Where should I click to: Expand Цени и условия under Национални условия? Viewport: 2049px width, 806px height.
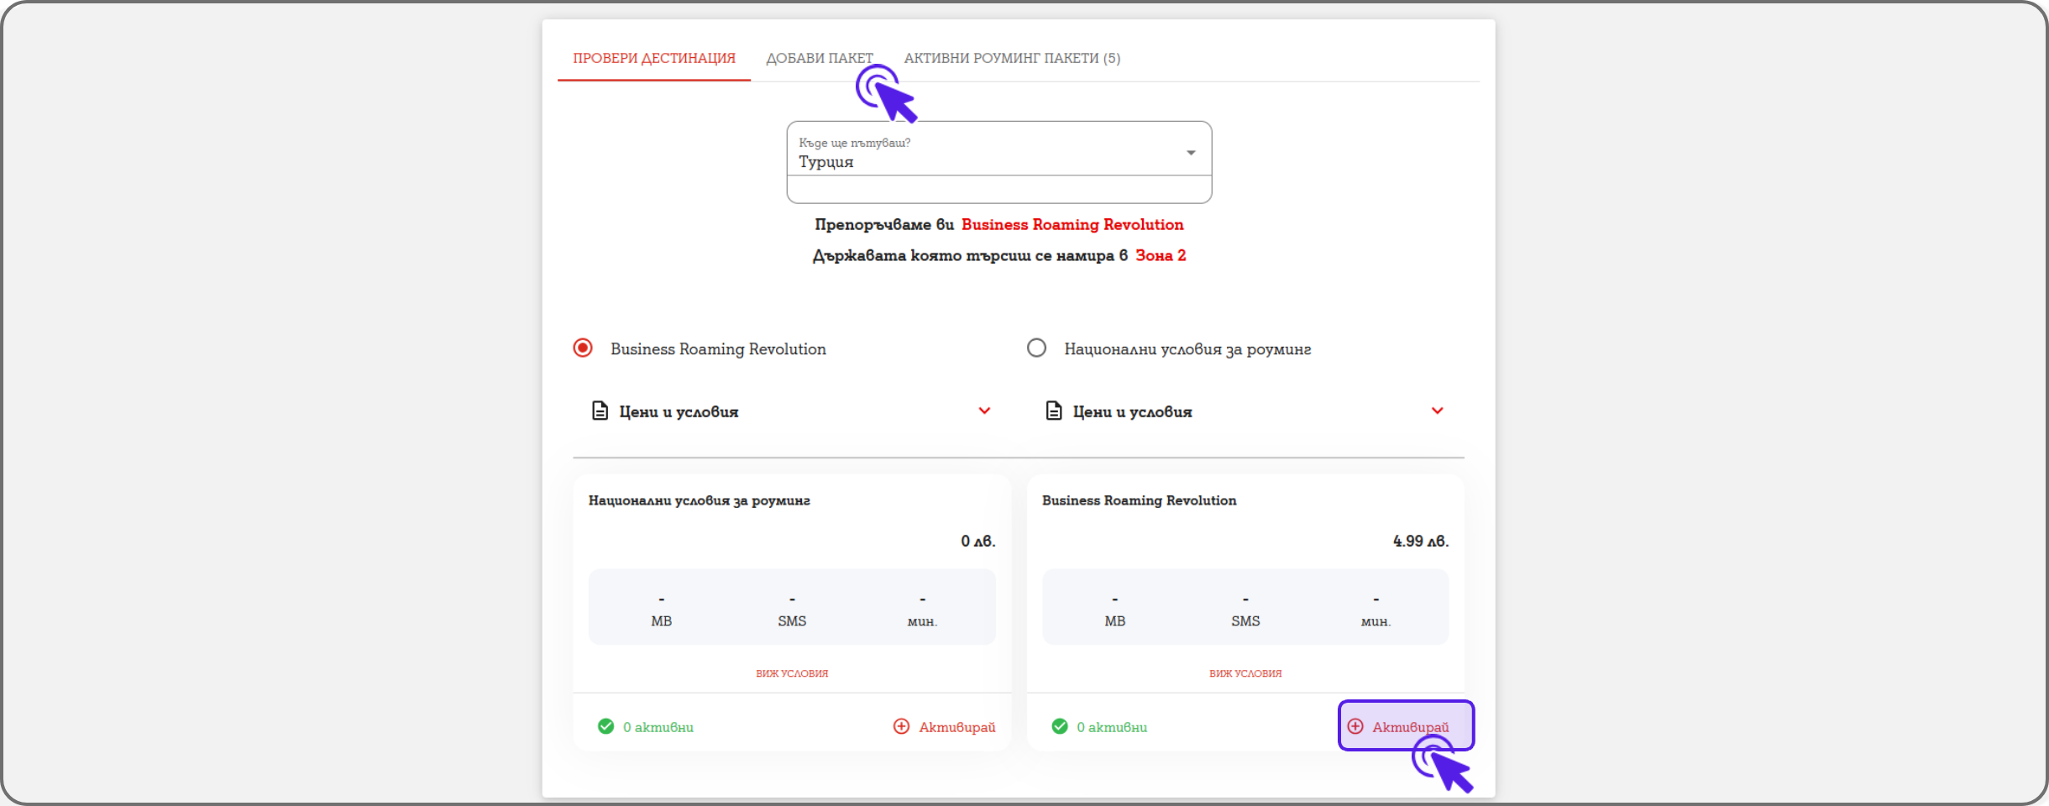(1245, 411)
